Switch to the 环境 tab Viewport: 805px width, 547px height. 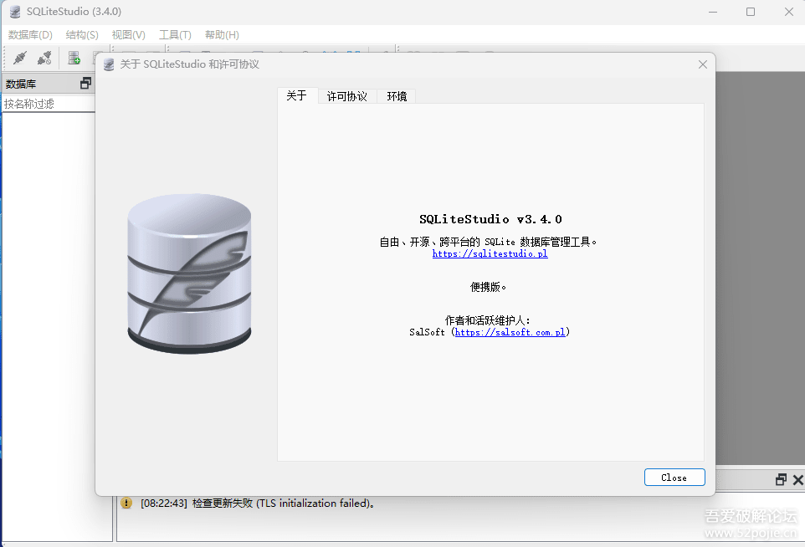(397, 96)
